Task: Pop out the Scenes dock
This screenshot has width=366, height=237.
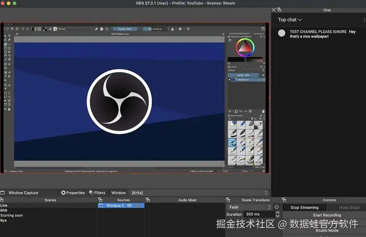Action: click(2, 200)
